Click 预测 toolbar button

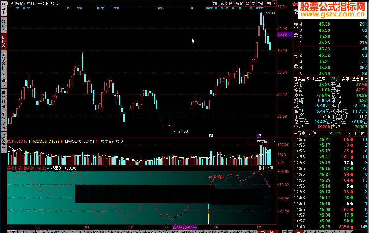pyautogui.click(x=261, y=3)
